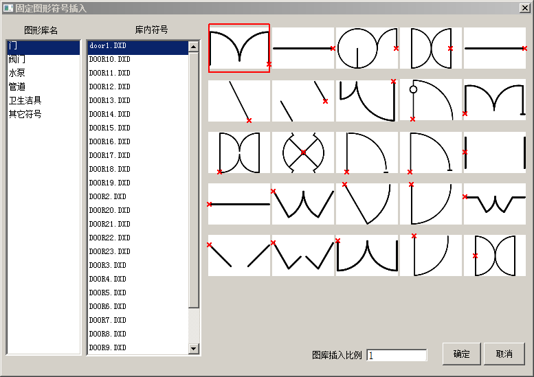Select the double-arc swing door symbol highlighted in red

(x=239, y=48)
